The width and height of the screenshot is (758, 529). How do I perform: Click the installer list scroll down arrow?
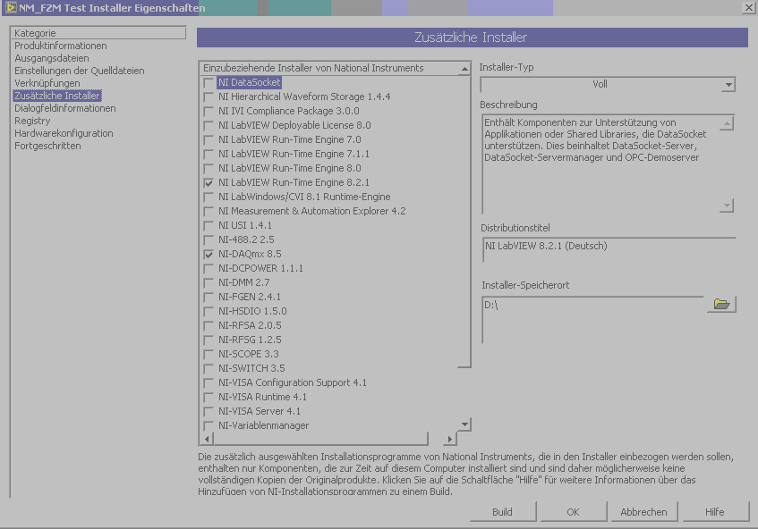tap(464, 424)
